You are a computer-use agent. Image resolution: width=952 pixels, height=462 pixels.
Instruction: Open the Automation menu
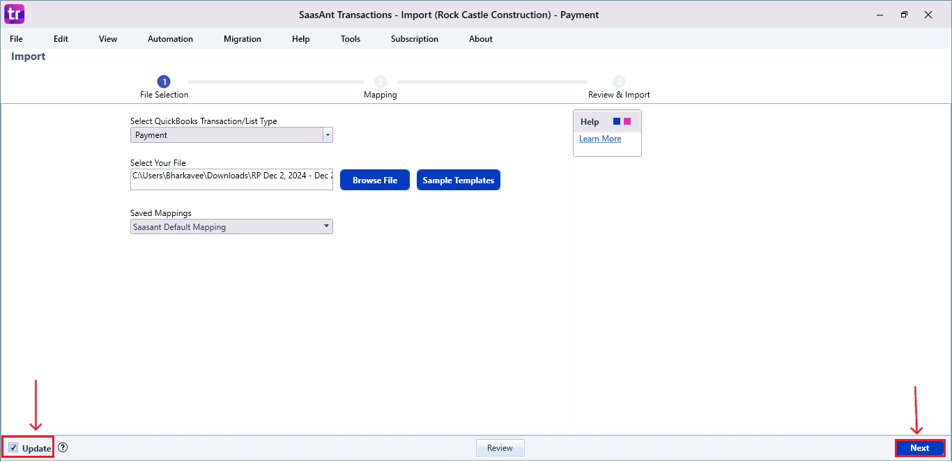pyautogui.click(x=170, y=39)
